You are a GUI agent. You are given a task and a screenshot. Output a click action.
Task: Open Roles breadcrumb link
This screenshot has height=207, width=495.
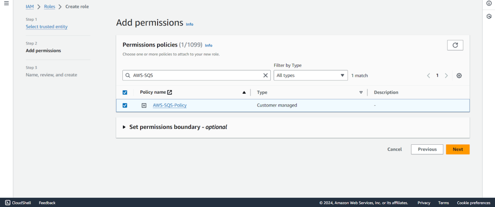pyautogui.click(x=50, y=7)
